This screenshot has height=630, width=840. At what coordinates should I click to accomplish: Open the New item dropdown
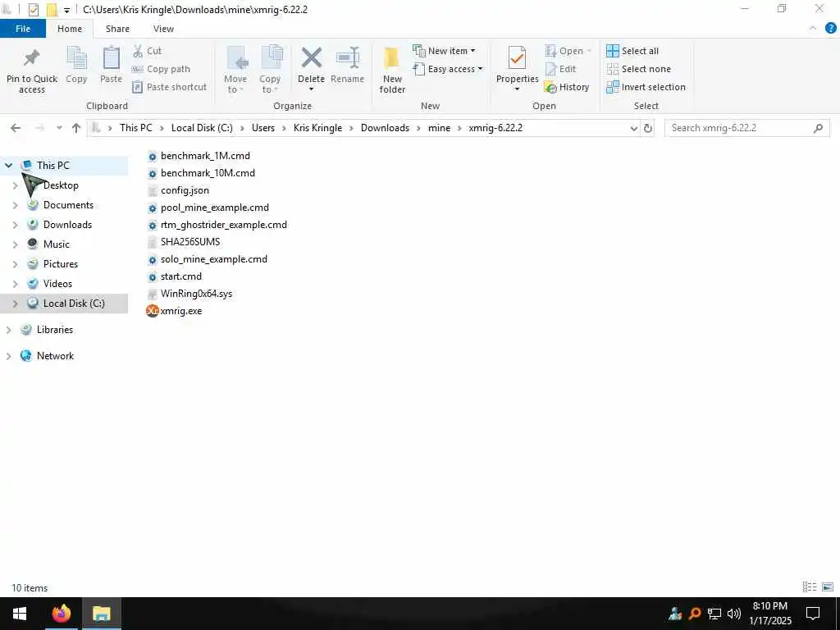click(x=445, y=51)
